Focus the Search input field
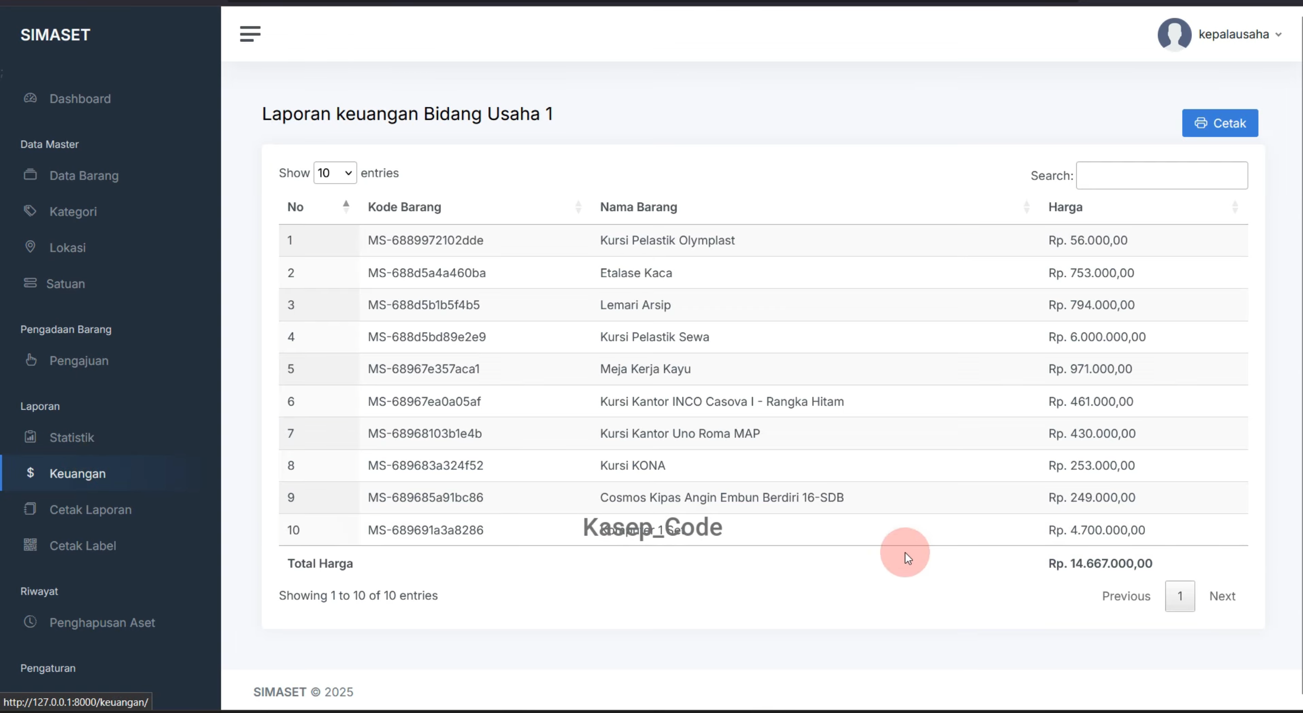The width and height of the screenshot is (1303, 713). pos(1162,175)
